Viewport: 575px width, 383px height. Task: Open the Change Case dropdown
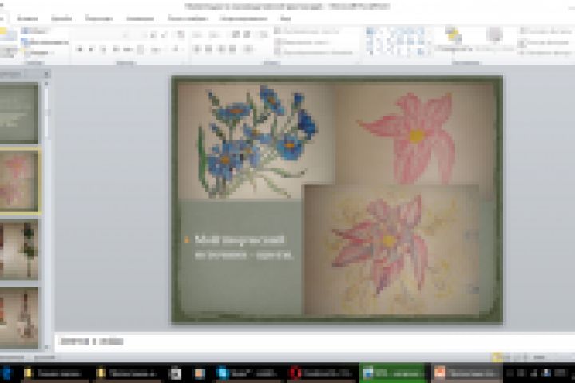click(157, 49)
